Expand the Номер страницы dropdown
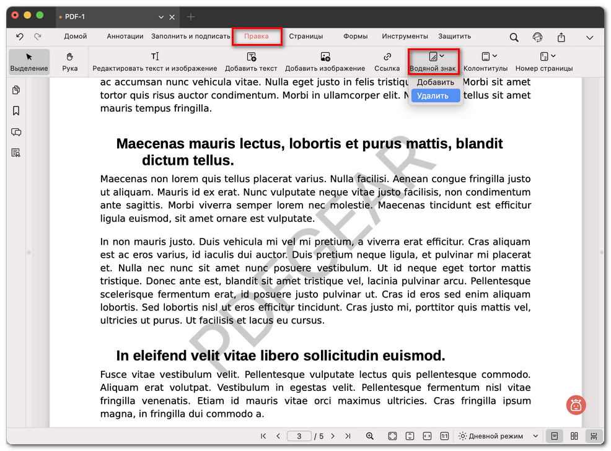This screenshot has width=611, height=451. coord(543,61)
